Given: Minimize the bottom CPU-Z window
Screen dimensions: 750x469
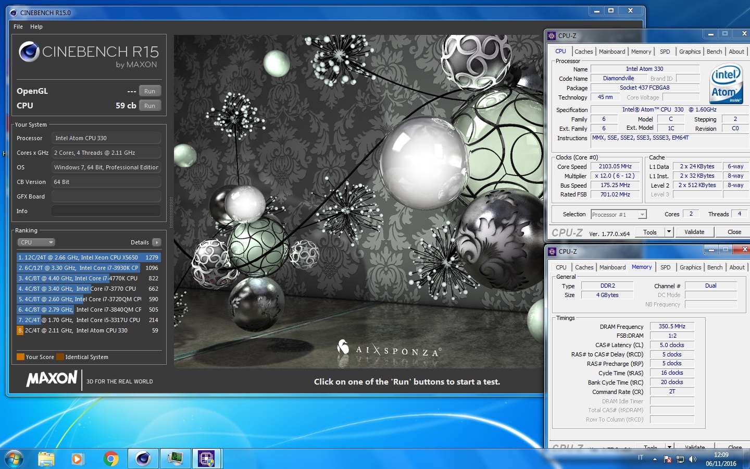Looking at the screenshot, I should (710, 250).
